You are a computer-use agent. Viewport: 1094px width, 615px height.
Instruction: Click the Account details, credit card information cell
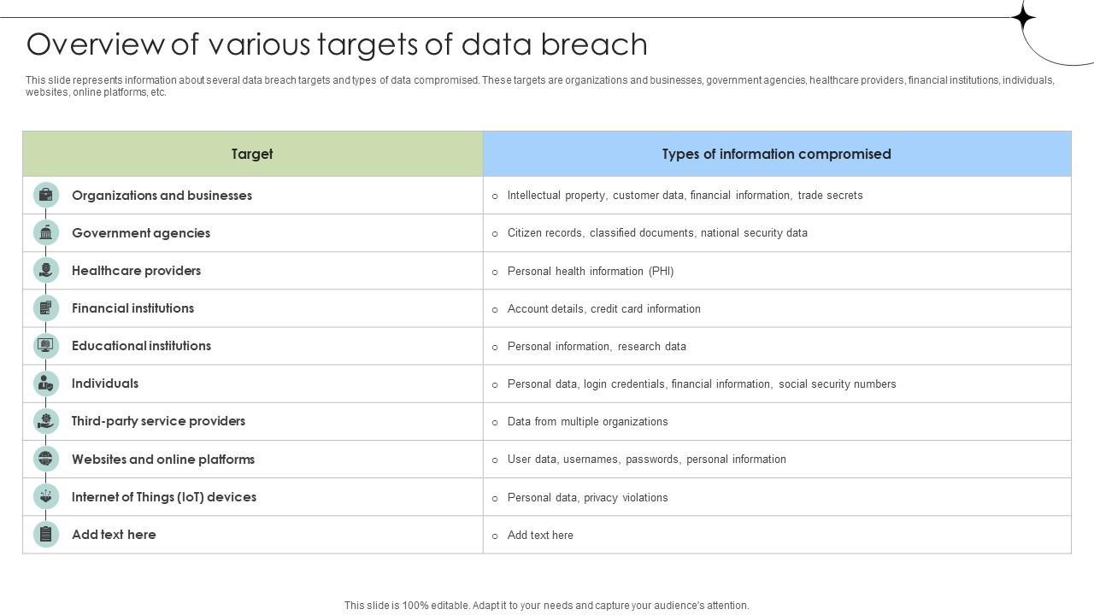coord(604,309)
